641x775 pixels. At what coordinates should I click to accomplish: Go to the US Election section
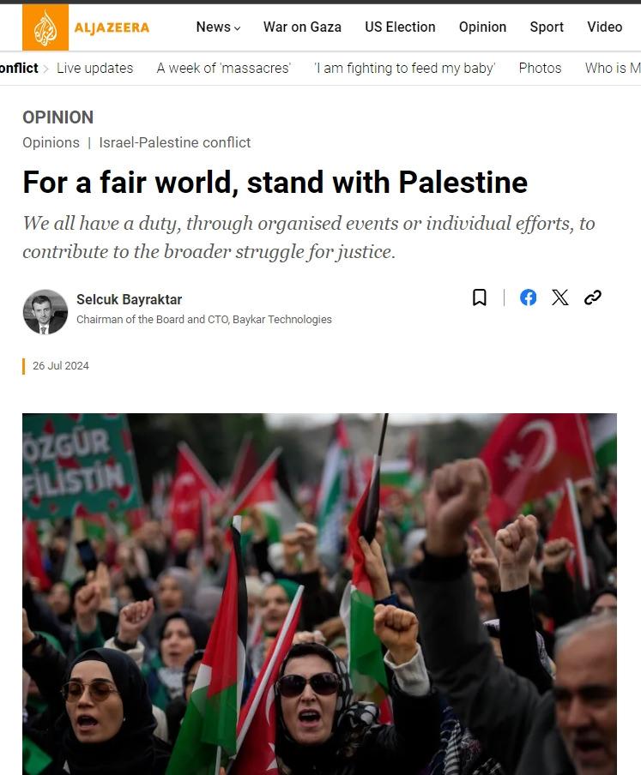click(400, 27)
